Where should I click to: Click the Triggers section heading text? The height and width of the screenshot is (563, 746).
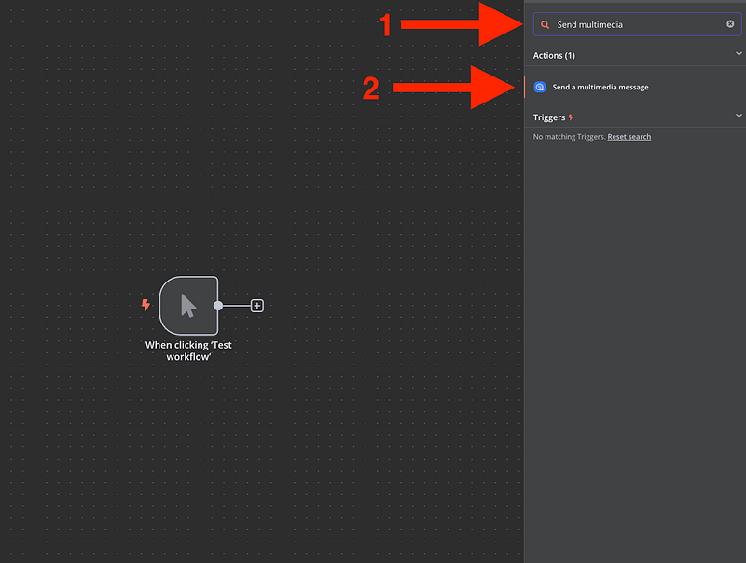click(x=549, y=117)
